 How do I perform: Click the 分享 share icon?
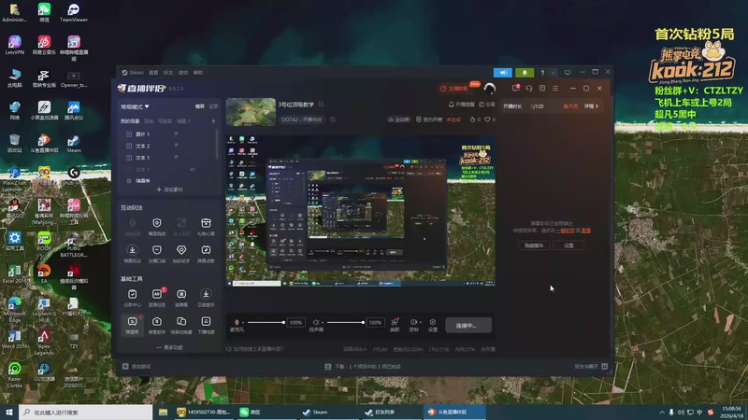coord(487,105)
